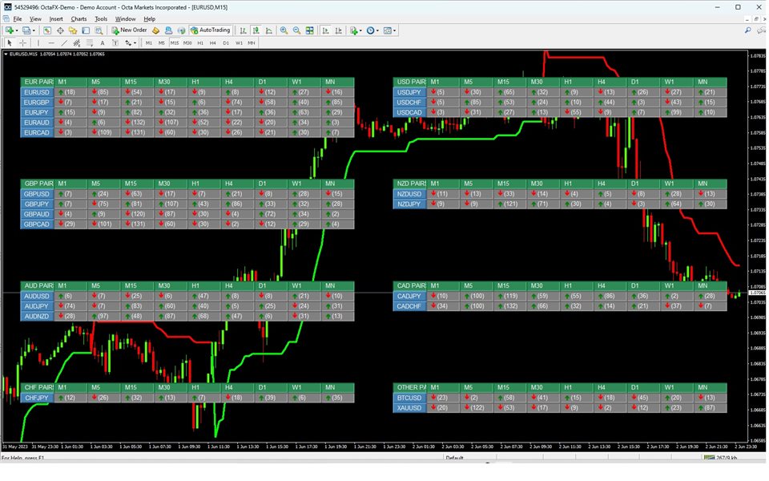Zoom out of the chart

(x=296, y=30)
